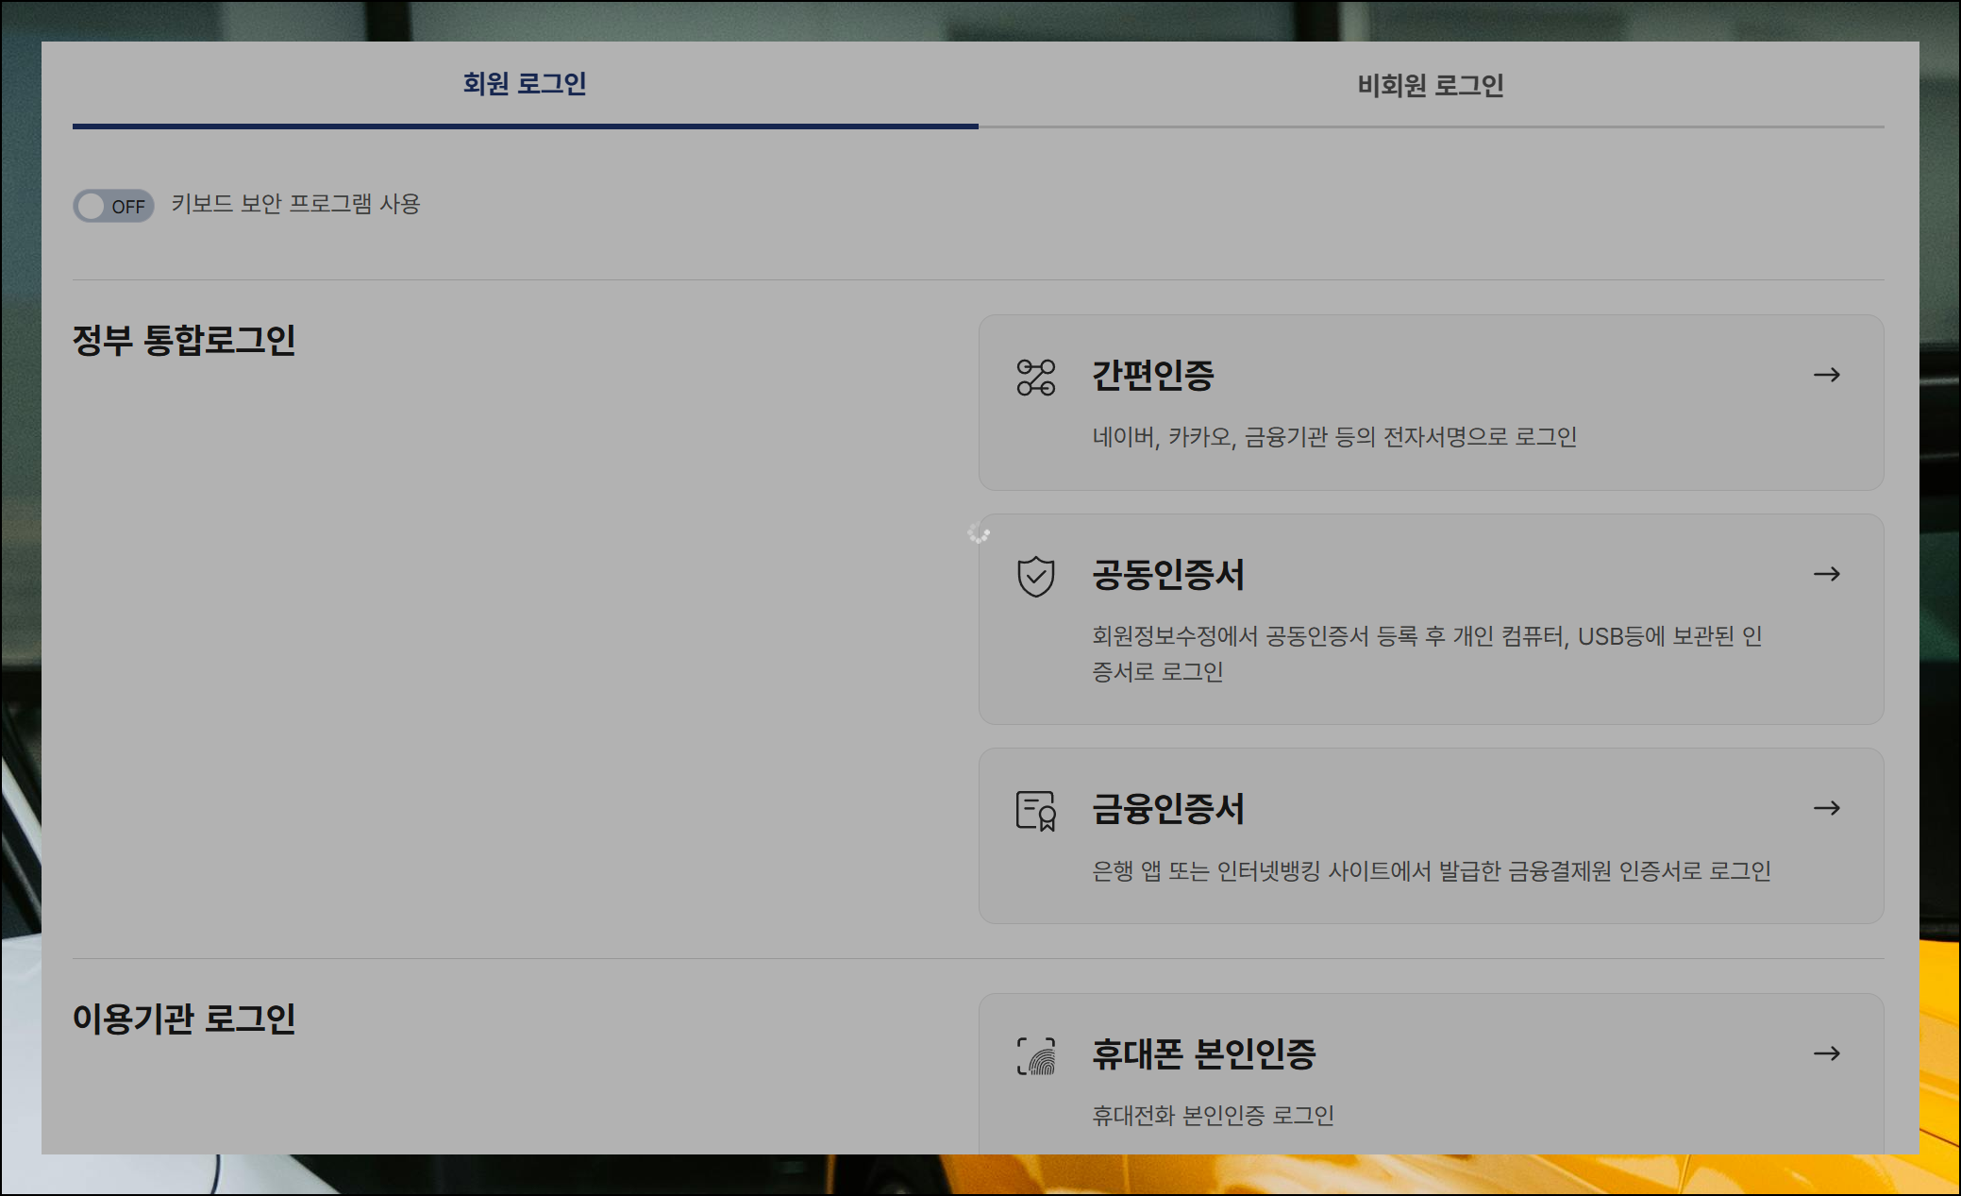
Task: Click the arrow on the 금융인증서 card
Action: point(1826,808)
